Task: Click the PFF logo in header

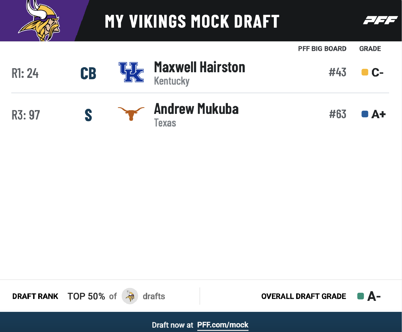Action: (x=380, y=20)
